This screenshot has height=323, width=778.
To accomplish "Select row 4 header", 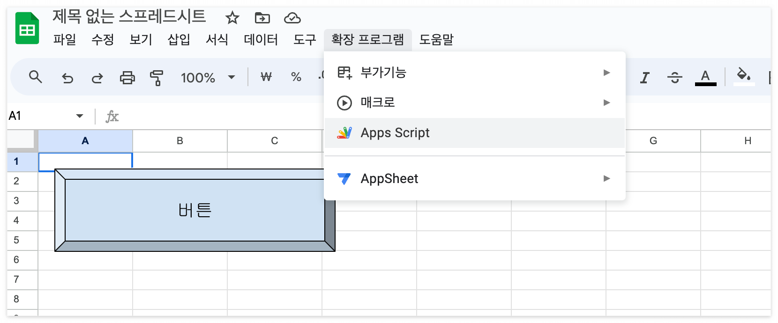I will tap(22, 220).
